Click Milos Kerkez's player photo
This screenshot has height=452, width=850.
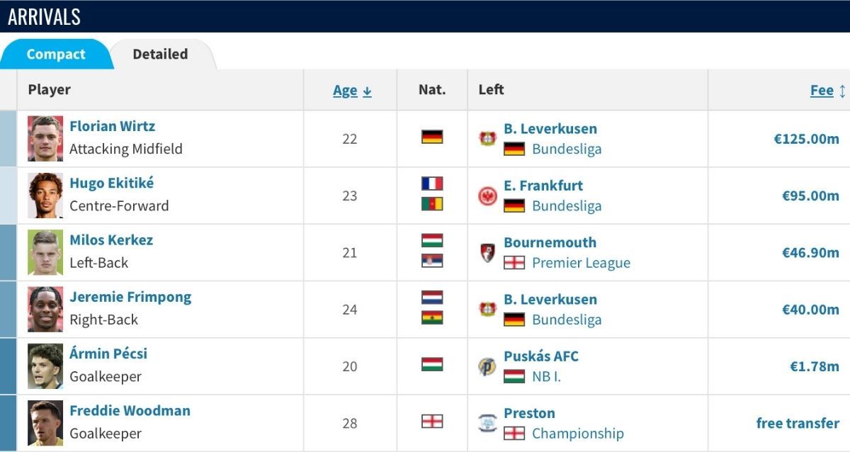[x=45, y=252]
